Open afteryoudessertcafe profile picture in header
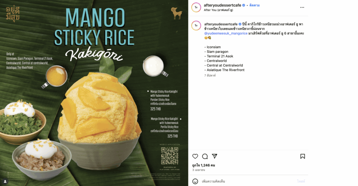This screenshot has height=186, width=358. pos(196,8)
